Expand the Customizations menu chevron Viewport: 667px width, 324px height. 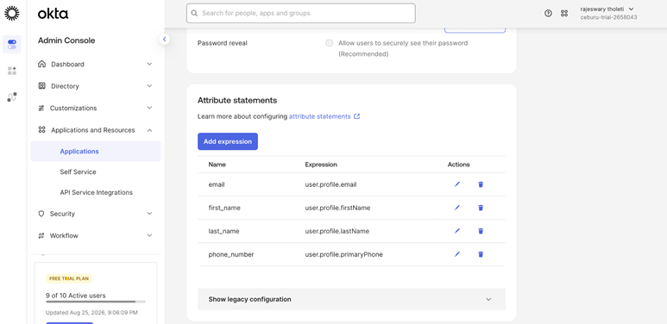[x=149, y=108]
